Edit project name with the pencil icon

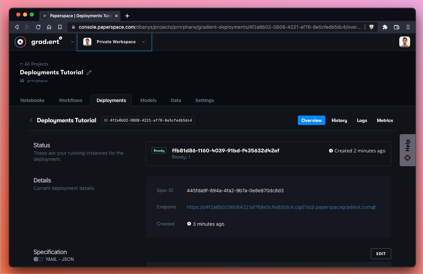pyautogui.click(x=89, y=73)
